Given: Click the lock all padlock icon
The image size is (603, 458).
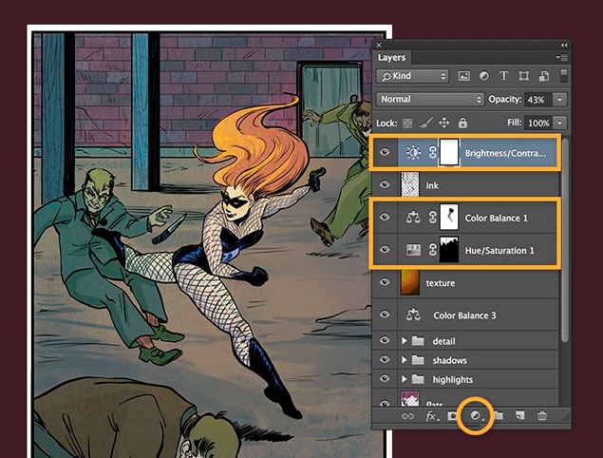Looking at the screenshot, I should click(x=462, y=123).
